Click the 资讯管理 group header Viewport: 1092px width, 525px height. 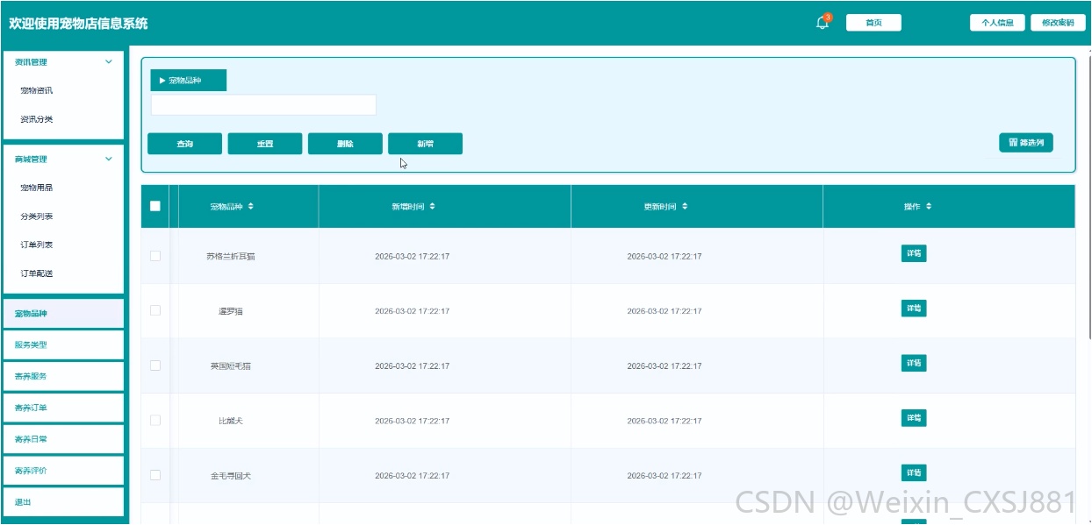click(x=63, y=62)
